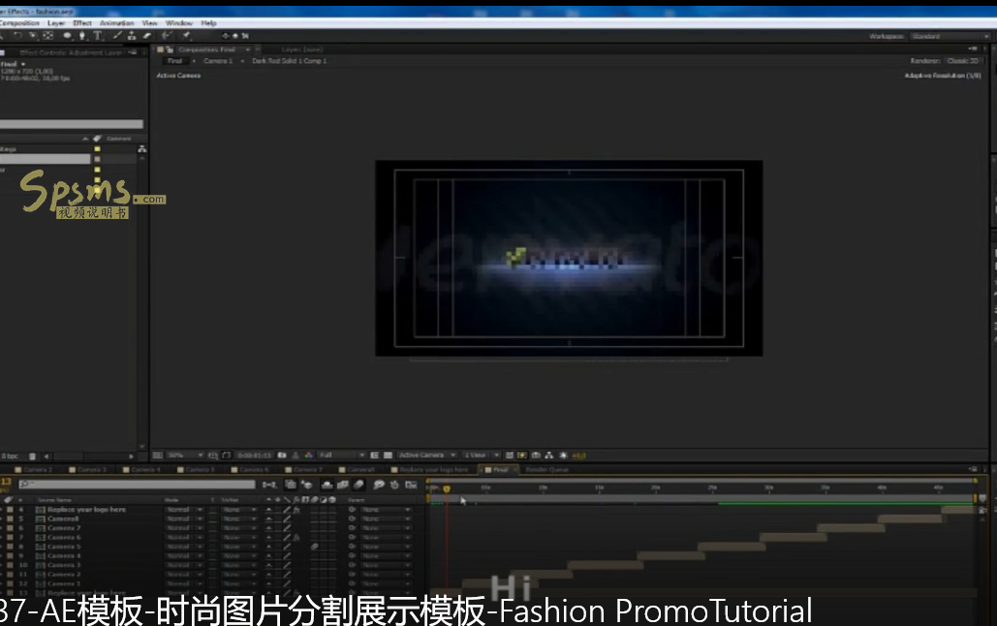Click the Final breadcrumb in composition navigator
The image size is (997, 626).
click(x=174, y=61)
